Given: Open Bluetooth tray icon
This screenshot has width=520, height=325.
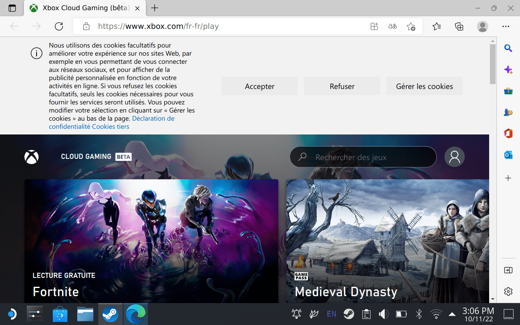Looking at the screenshot, I should pos(419,314).
